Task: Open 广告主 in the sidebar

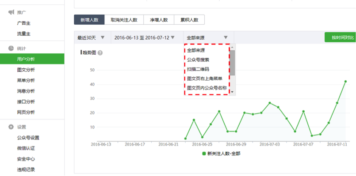Action: click(23, 23)
